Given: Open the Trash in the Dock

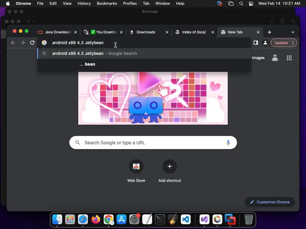Looking at the screenshot, I should [249, 219].
